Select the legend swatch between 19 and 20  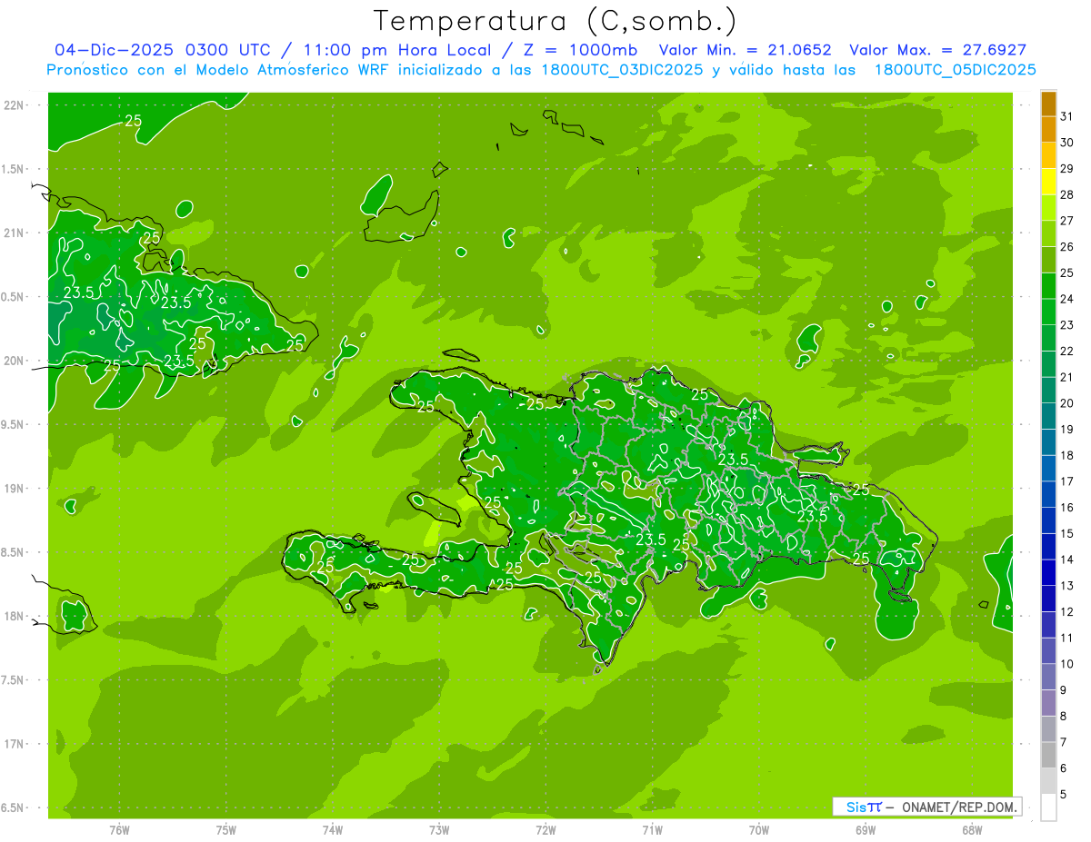[1048, 416]
